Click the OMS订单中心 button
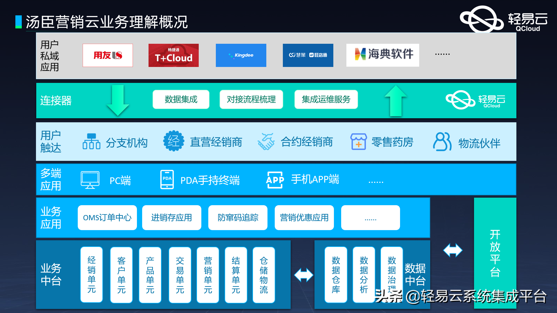 107,218
